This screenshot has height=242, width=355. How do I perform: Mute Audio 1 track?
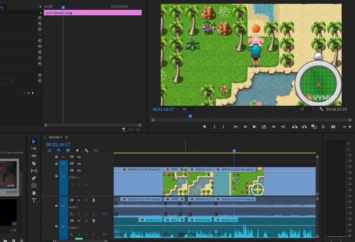[79, 200]
